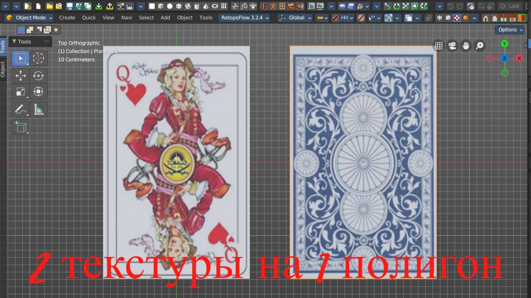Screen dimensions: 531x298
Task: Open the shading options dropdown arrow
Action: [x=474, y=18]
